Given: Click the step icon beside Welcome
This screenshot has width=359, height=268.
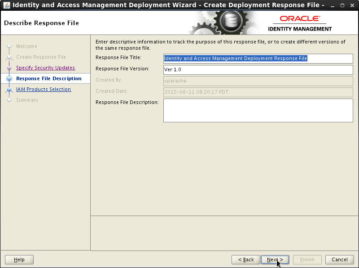Looking at the screenshot, I should pyautogui.click(x=9, y=46).
